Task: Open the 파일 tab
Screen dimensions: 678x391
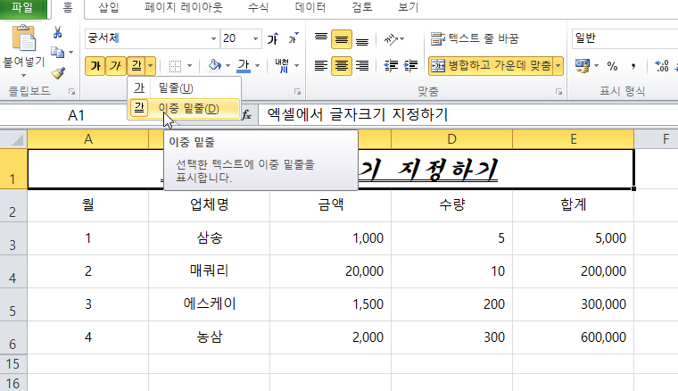Action: click(x=22, y=8)
